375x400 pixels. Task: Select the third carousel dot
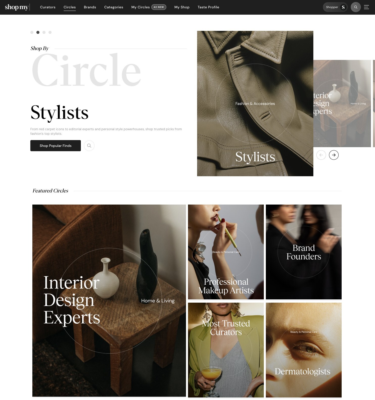[44, 32]
